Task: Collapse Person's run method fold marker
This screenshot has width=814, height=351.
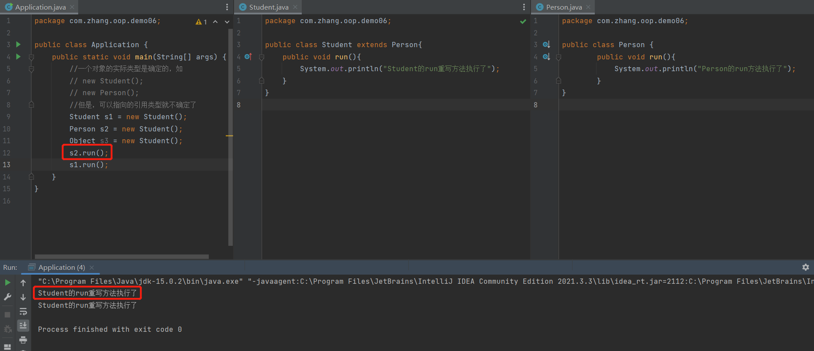Action: tap(559, 57)
